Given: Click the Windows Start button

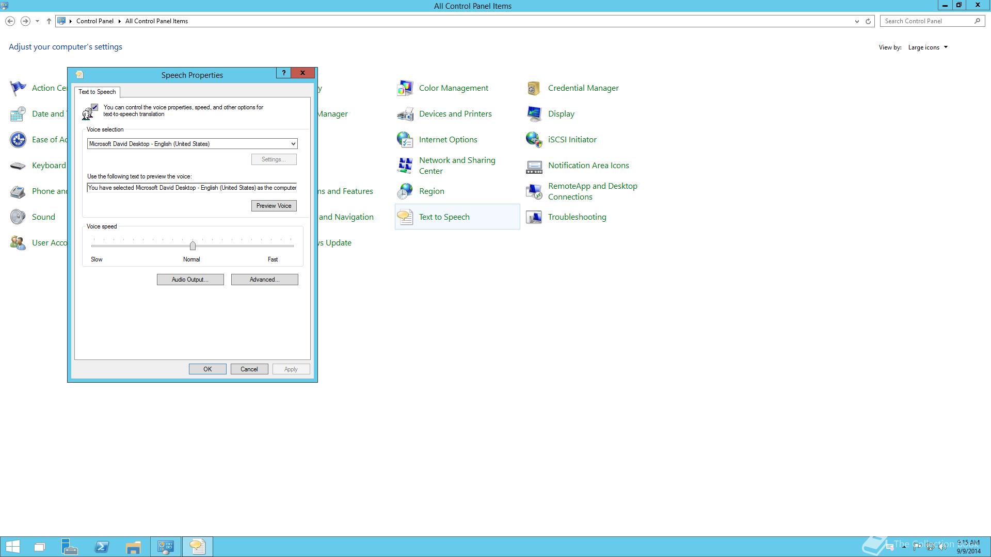Looking at the screenshot, I should click(12, 547).
